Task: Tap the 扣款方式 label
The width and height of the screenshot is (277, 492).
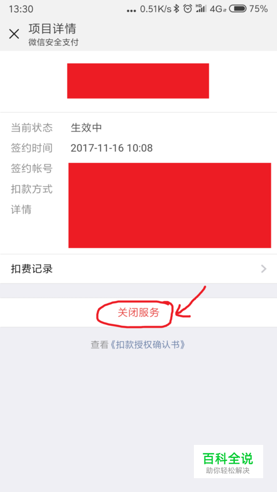Action: (x=32, y=189)
